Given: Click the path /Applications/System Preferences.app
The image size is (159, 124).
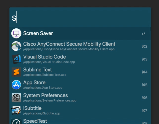Looking at the screenshot, I should point(50,100).
